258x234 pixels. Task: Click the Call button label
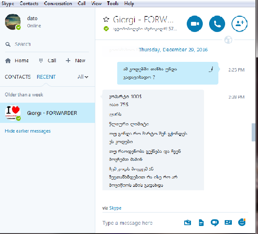[52, 61]
